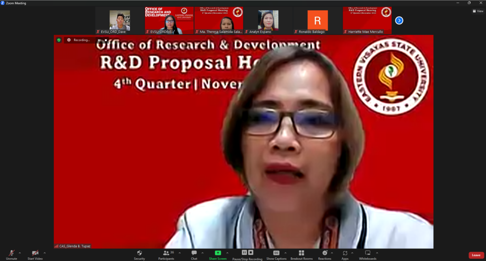486x261 pixels.
Task: Open the Participants panel
Action: coord(166,253)
